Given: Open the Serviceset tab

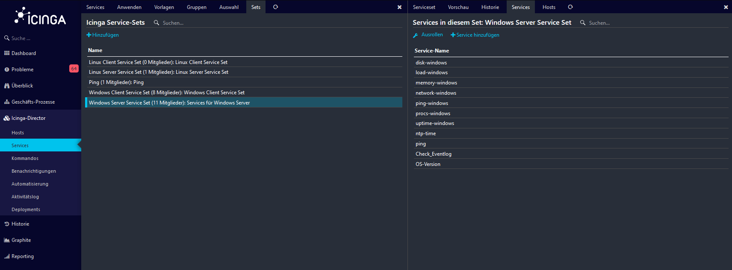Looking at the screenshot, I should 424,7.
